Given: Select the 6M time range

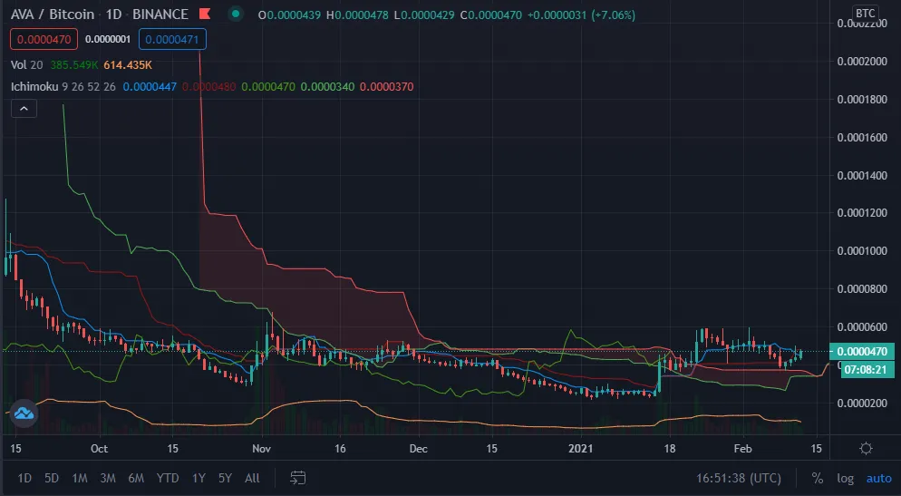Looking at the screenshot, I should (136, 478).
